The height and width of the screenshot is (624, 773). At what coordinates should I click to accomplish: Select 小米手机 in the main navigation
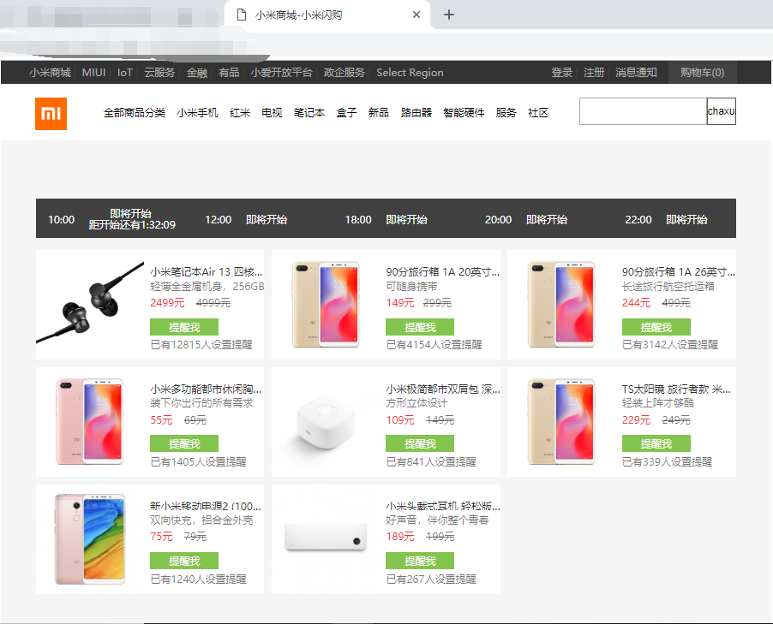197,113
